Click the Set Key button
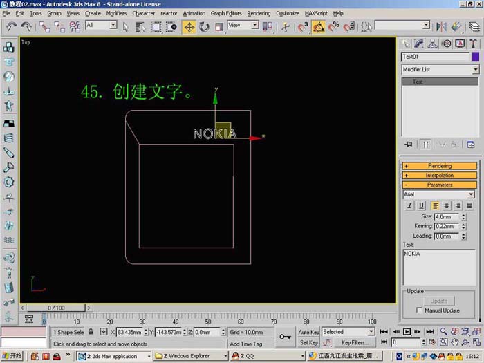 [x=308, y=343]
